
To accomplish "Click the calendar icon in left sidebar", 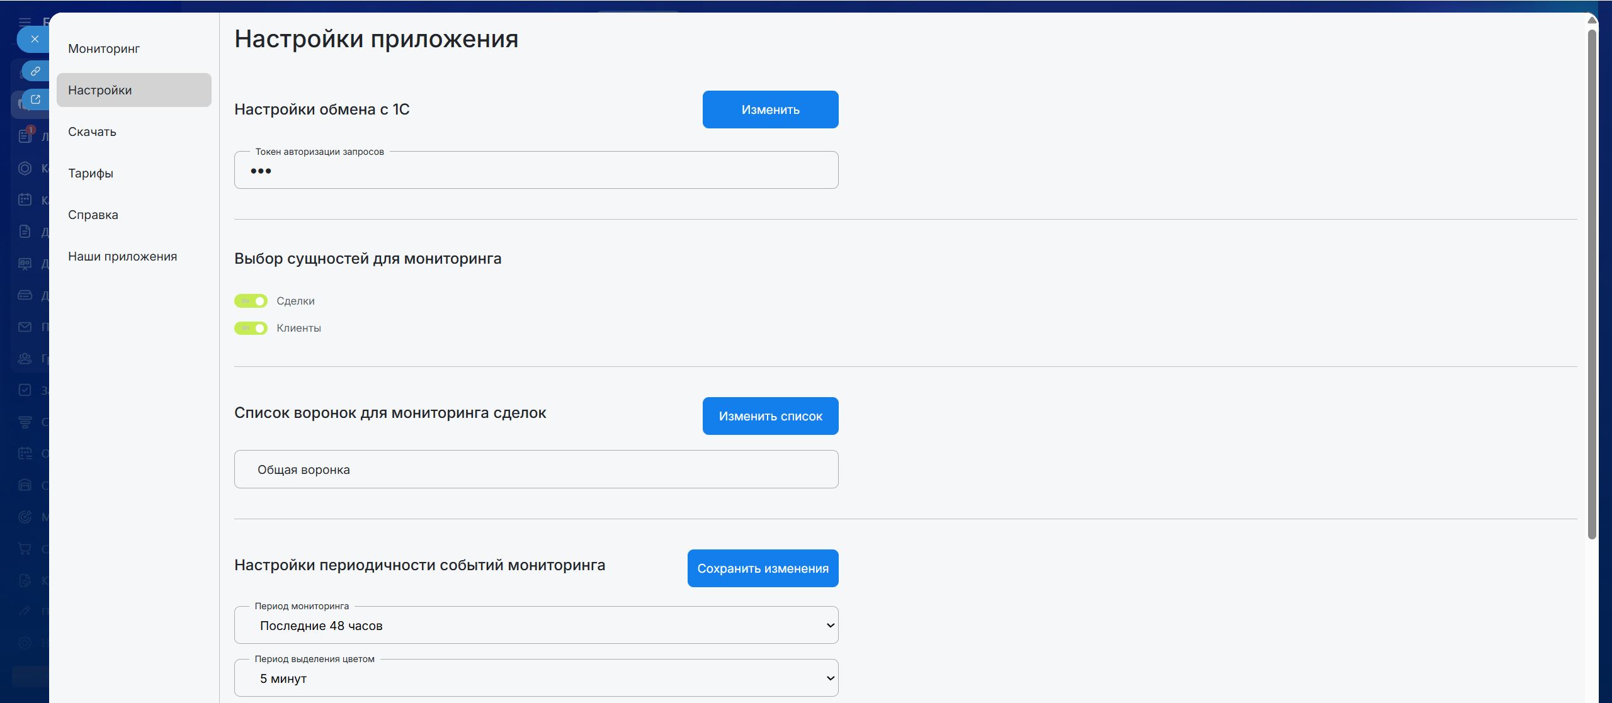I will click(x=25, y=200).
